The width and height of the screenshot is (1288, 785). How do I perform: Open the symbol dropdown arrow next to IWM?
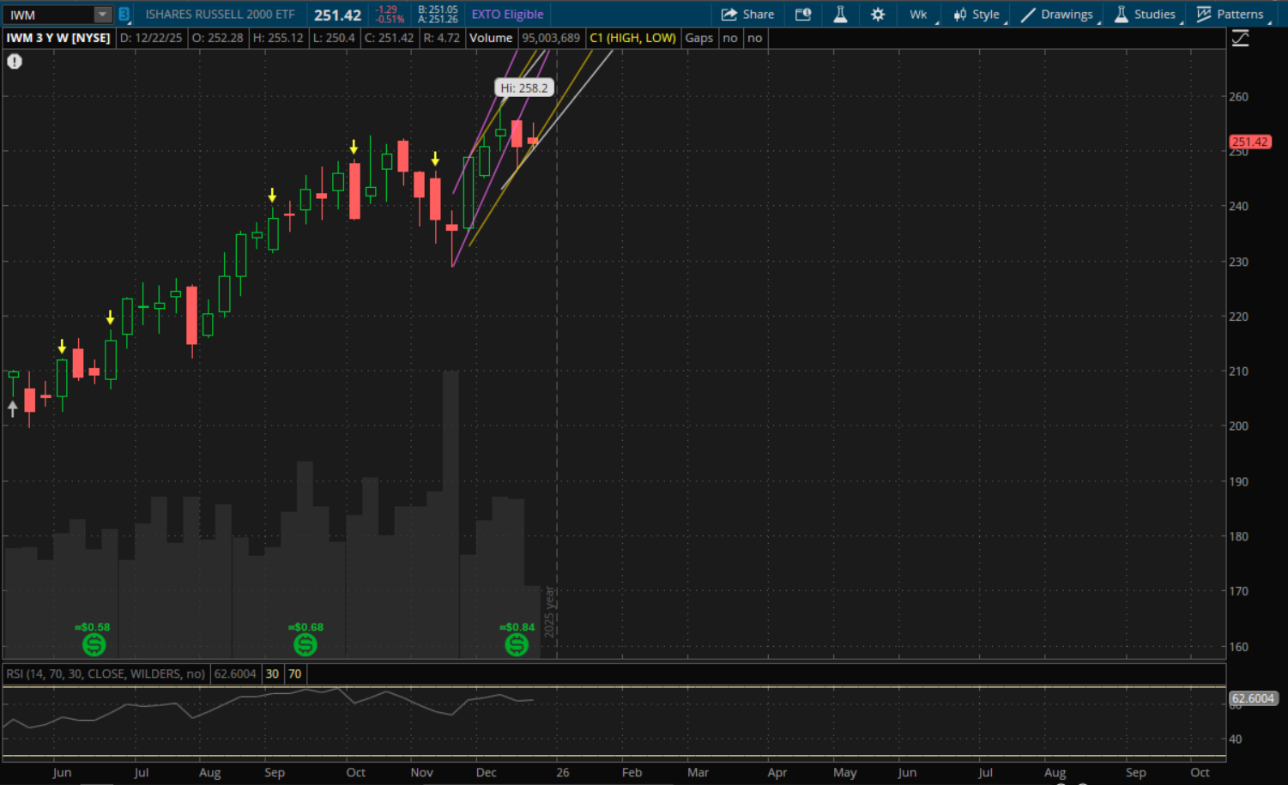[102, 15]
